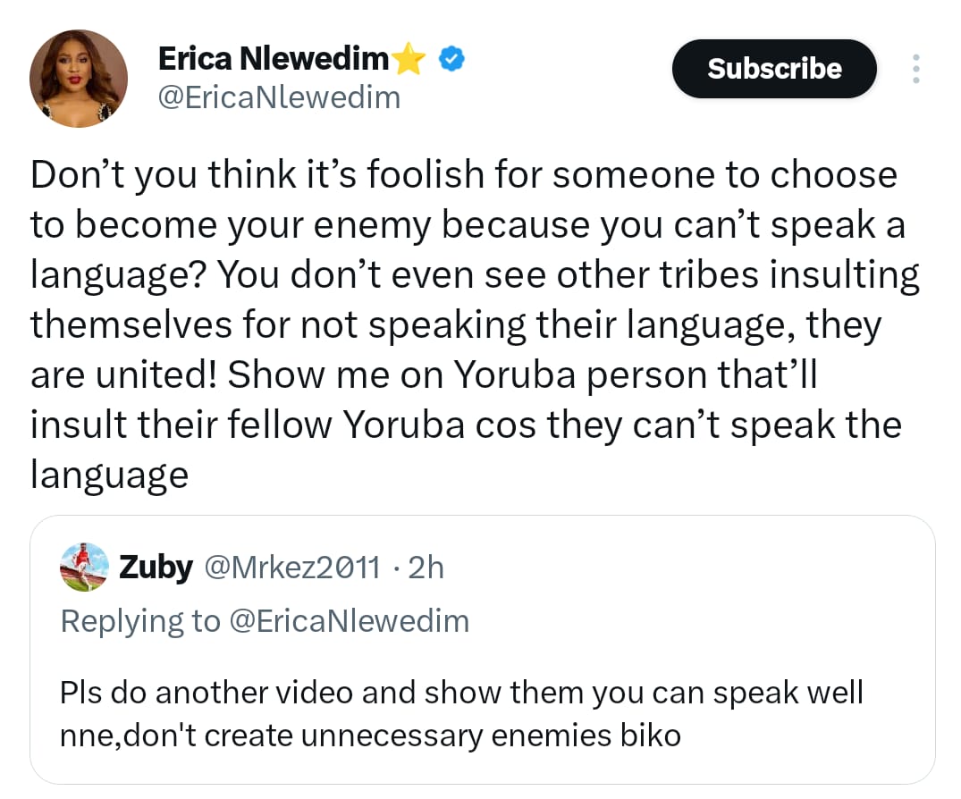Open the @Mrkez2011 handle
Image resolution: width=961 pixels, height=799 pixels.
(x=293, y=568)
